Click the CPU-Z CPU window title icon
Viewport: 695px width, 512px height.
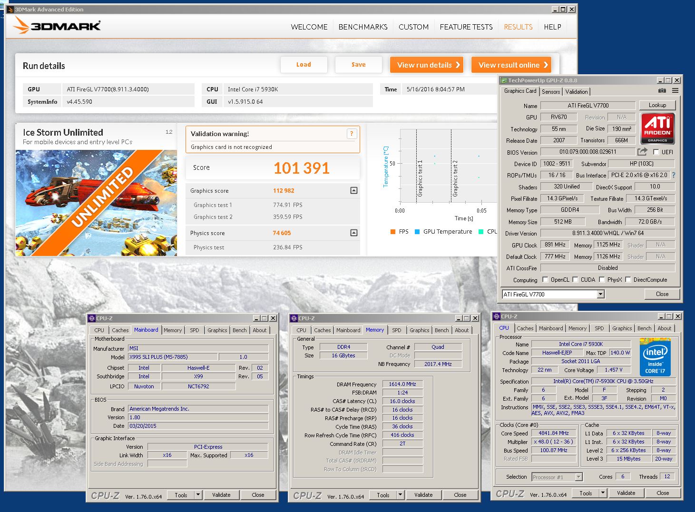pyautogui.click(x=497, y=316)
